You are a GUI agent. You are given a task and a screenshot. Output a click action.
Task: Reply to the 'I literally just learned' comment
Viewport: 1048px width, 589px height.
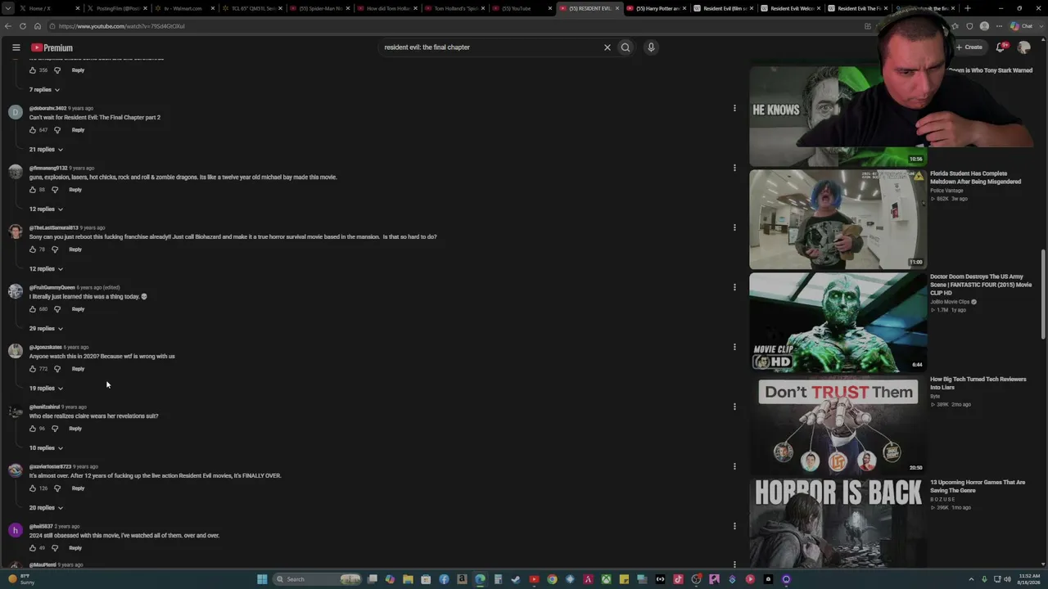(78, 309)
